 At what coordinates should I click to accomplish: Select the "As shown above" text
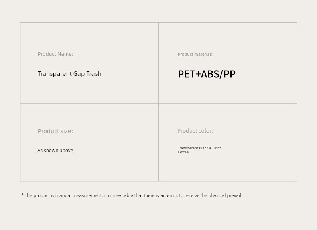(55, 151)
